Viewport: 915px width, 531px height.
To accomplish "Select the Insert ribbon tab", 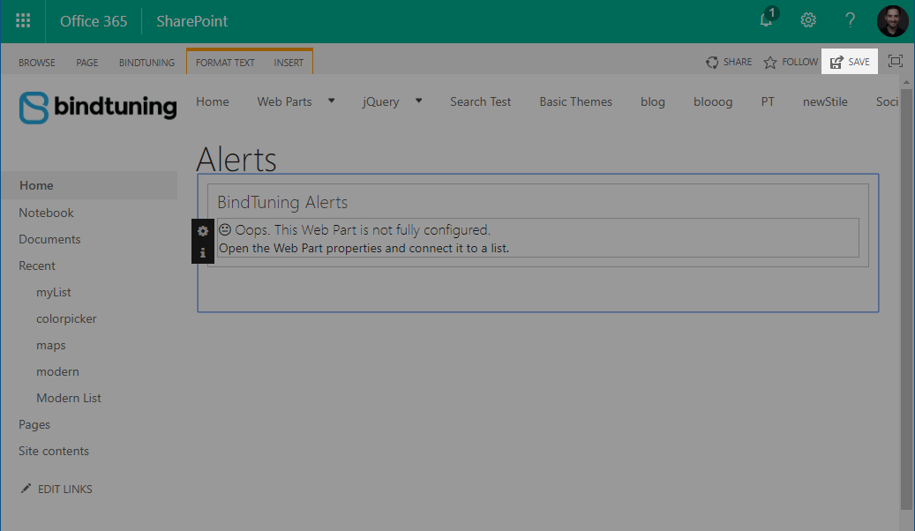I will coord(289,63).
